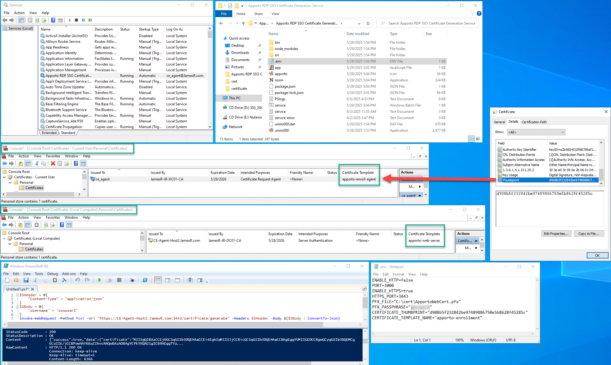
Task: Click red Delete X icon in Current User console
Action: 53,163
